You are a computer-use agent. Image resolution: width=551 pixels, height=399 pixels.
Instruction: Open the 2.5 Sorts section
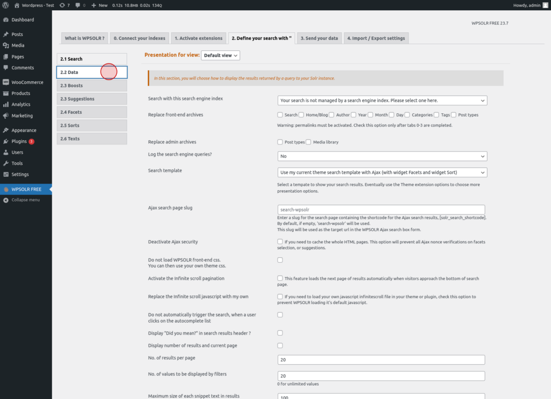coord(91,126)
